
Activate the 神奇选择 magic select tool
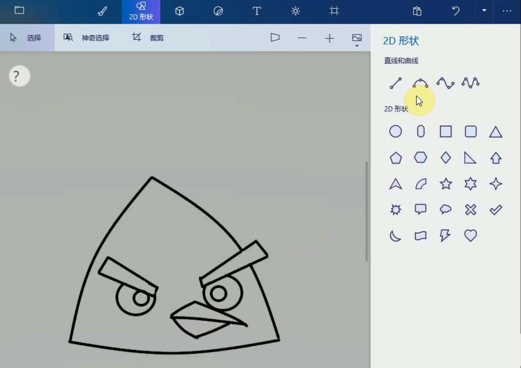pos(87,38)
